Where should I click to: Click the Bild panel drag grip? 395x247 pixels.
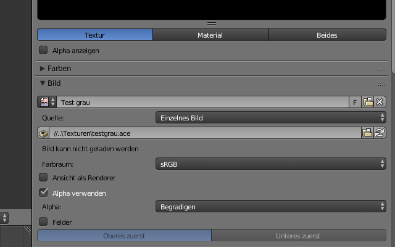pyautogui.click(x=381, y=83)
